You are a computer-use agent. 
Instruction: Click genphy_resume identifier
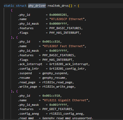pos(54,78)
